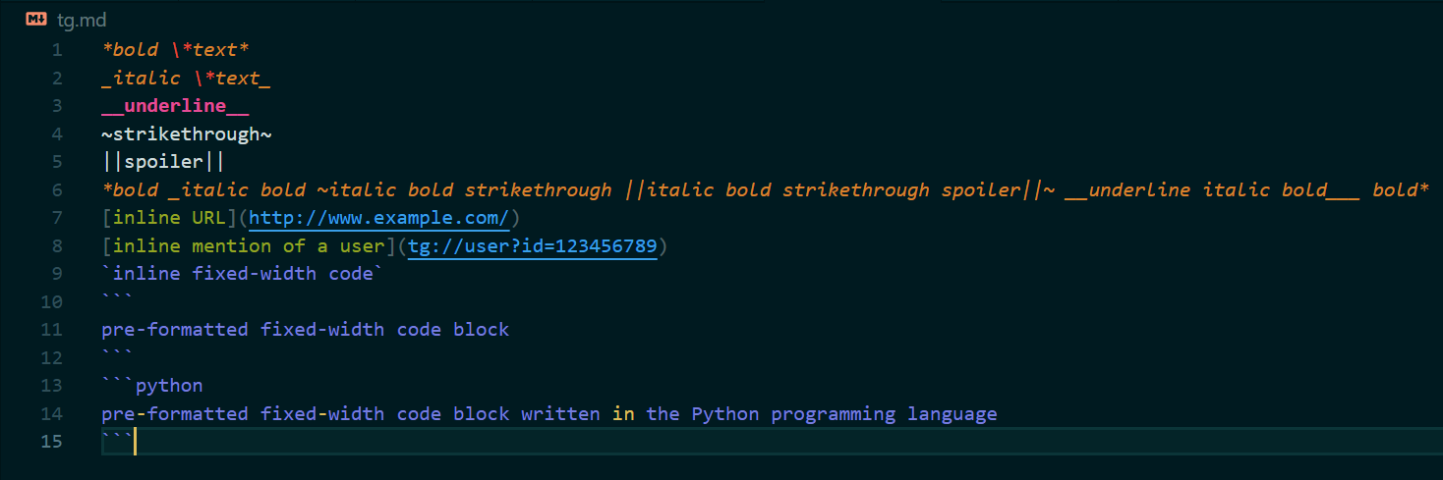The width and height of the screenshot is (1443, 480).
Task: Click the Markdown file icon beside tg.md
Action: 37,20
